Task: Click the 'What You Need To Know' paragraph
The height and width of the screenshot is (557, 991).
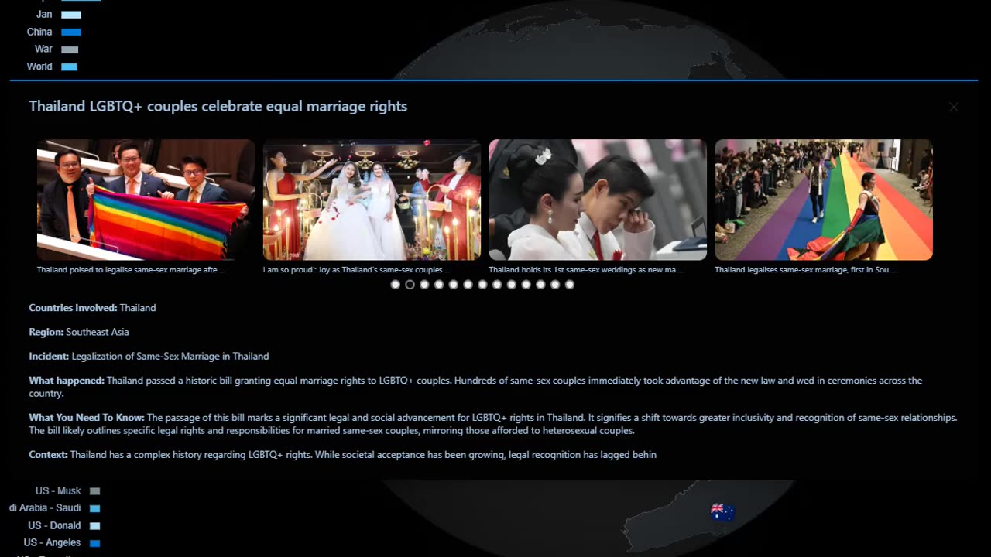Action: coord(493,424)
